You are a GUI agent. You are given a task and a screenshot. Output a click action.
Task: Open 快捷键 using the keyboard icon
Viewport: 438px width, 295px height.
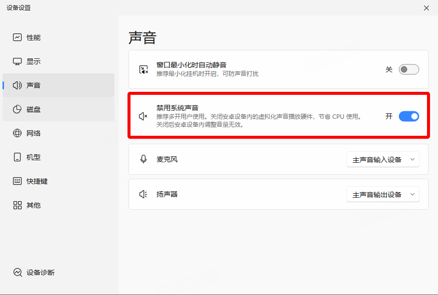tap(17, 181)
